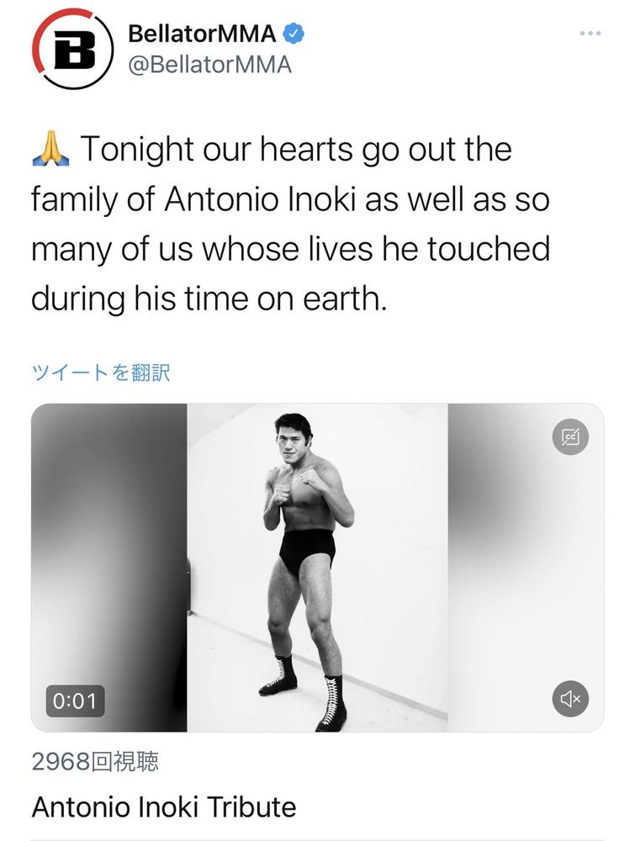The width and height of the screenshot is (635, 841).
Task: Click the ツイートを翻訳 translate link
Action: 101,373
